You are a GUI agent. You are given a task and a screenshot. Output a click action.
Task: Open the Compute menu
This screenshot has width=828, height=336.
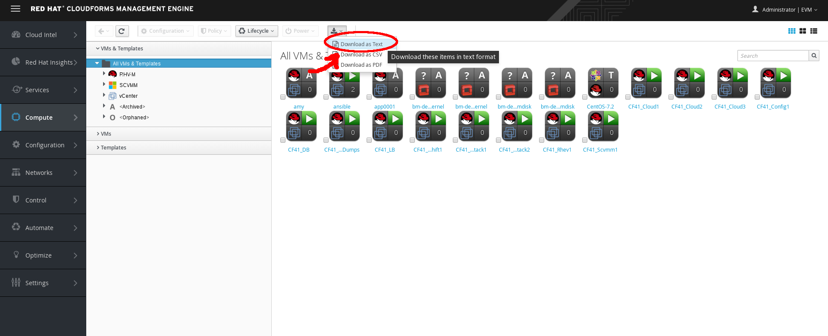point(43,117)
